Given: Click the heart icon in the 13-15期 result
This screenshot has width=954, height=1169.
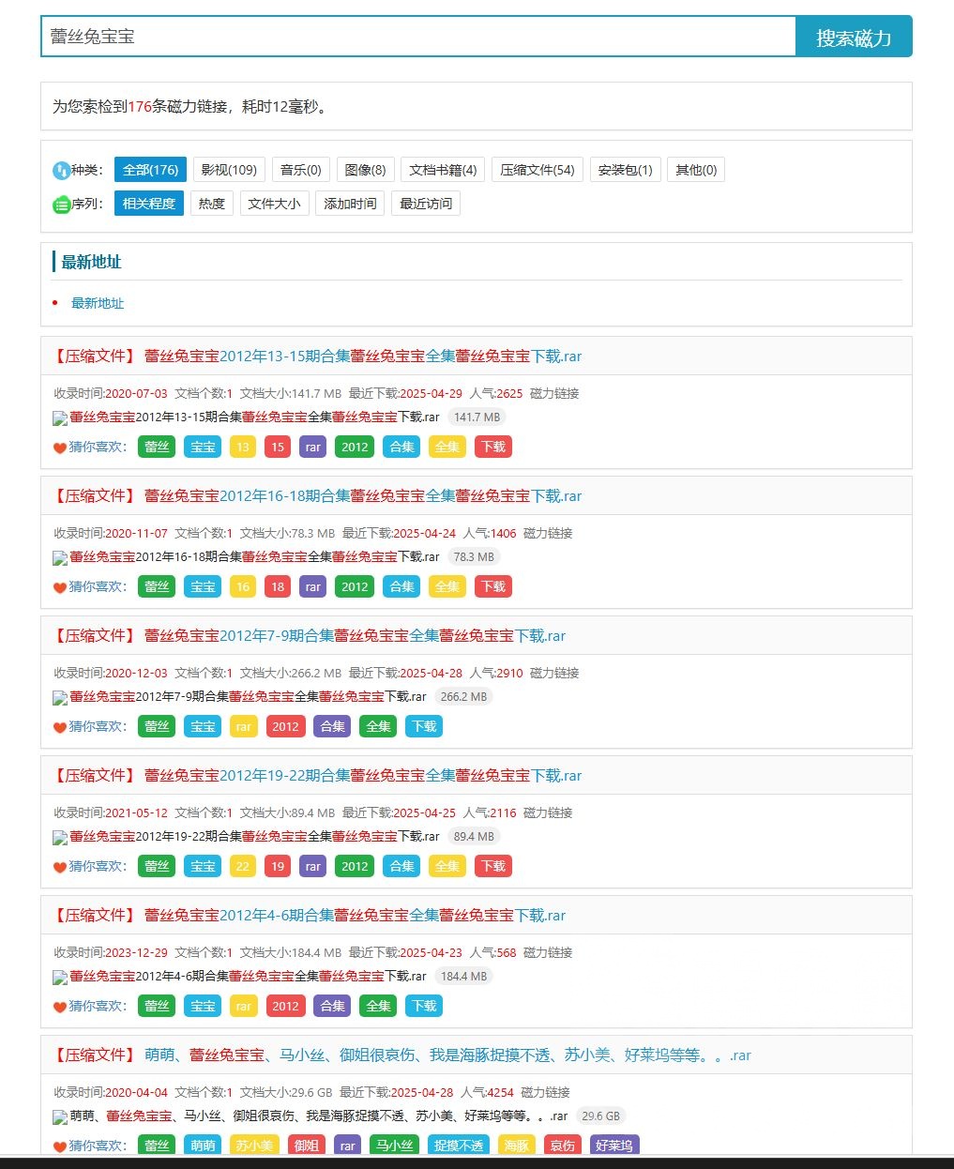Looking at the screenshot, I should click(60, 448).
